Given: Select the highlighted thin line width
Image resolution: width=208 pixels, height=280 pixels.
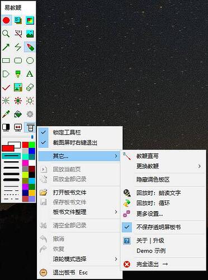Looking at the screenshot, I should 11,156.
